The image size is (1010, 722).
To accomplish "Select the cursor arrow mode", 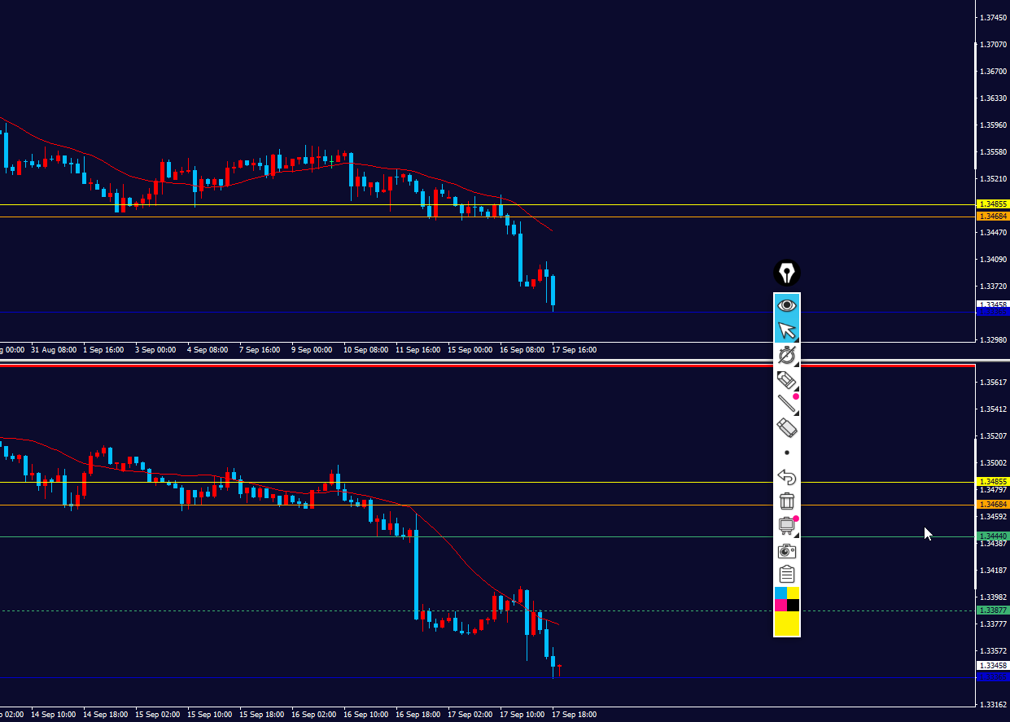I will coord(787,330).
